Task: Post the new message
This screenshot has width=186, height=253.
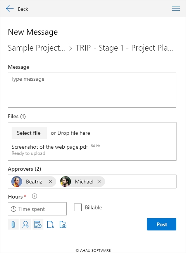Action: tap(162, 224)
